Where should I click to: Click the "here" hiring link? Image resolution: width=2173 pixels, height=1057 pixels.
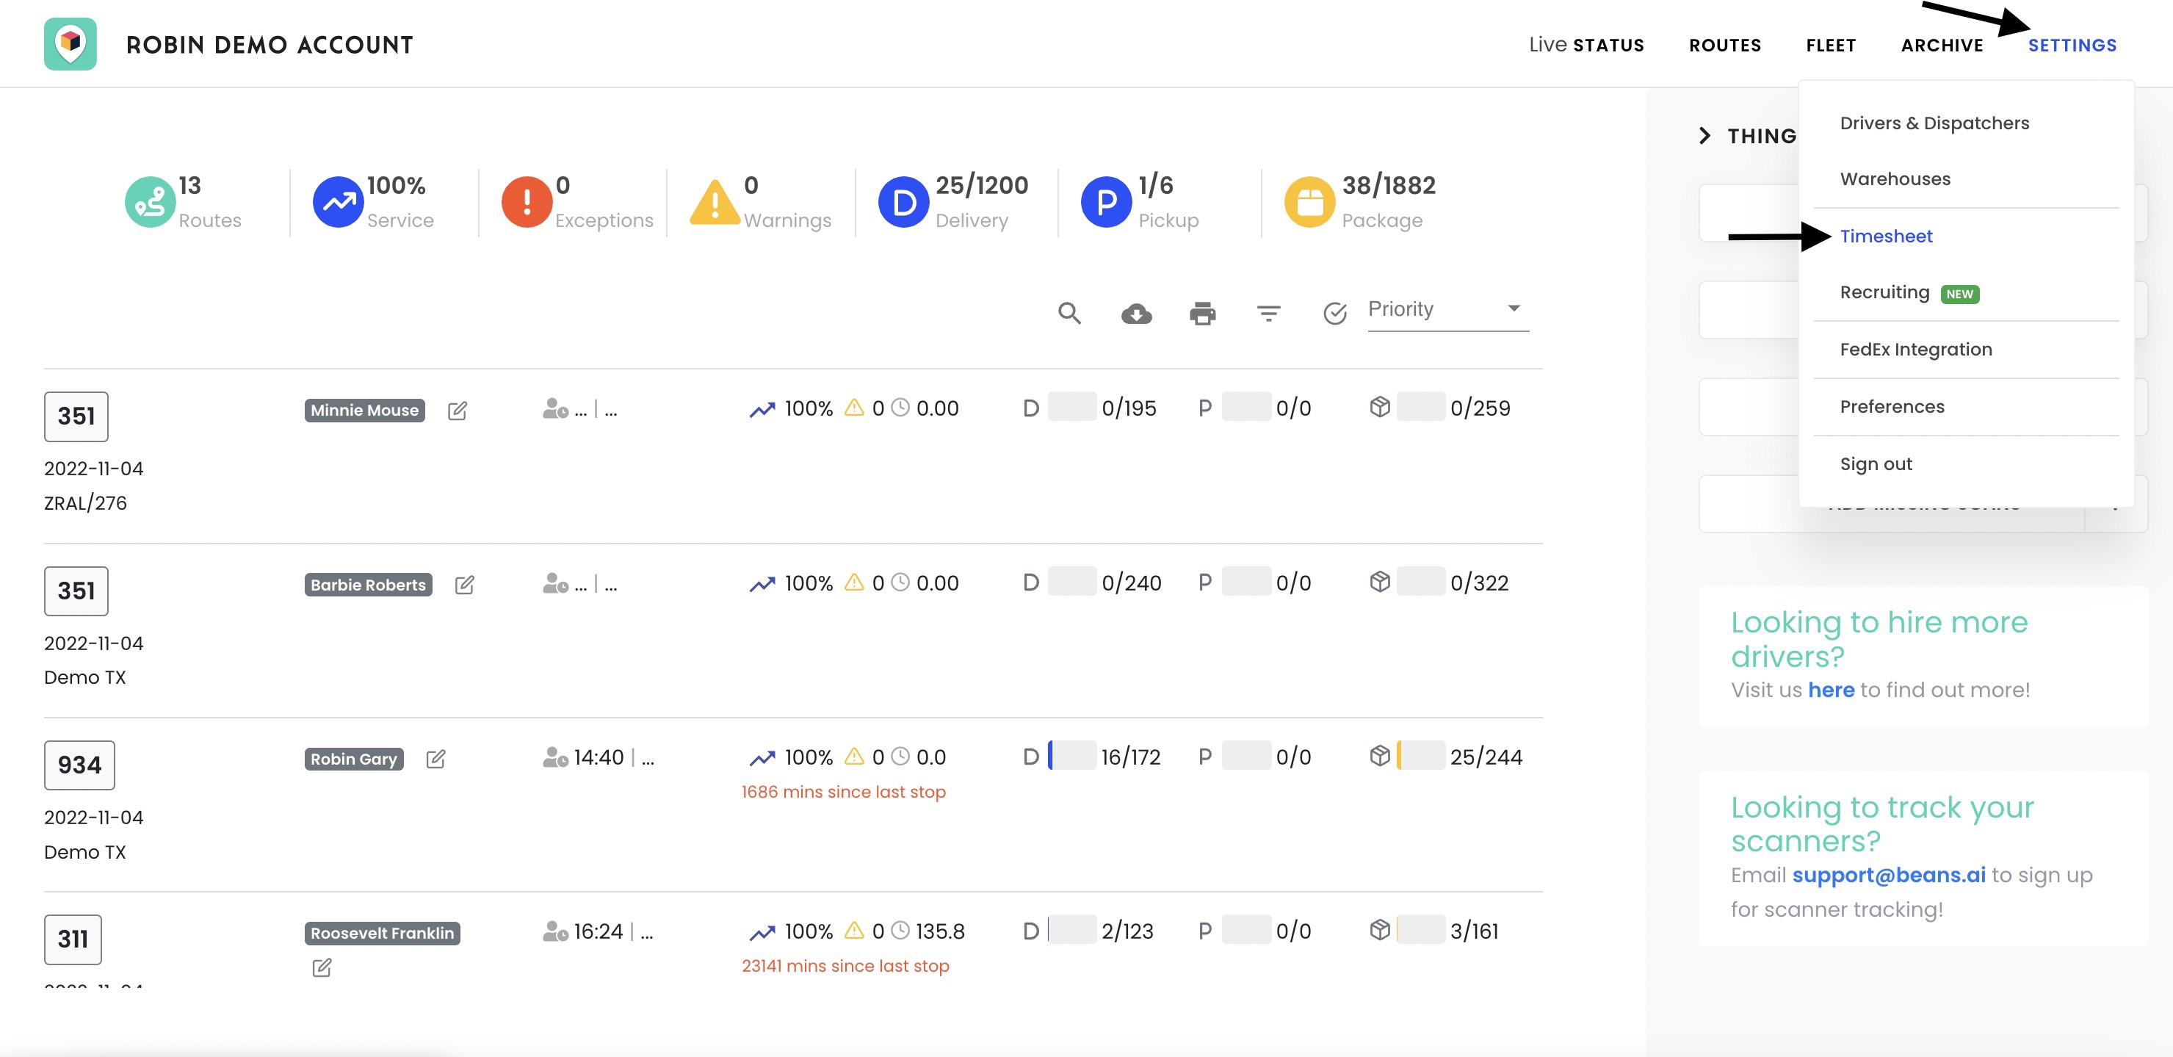coord(1831,690)
